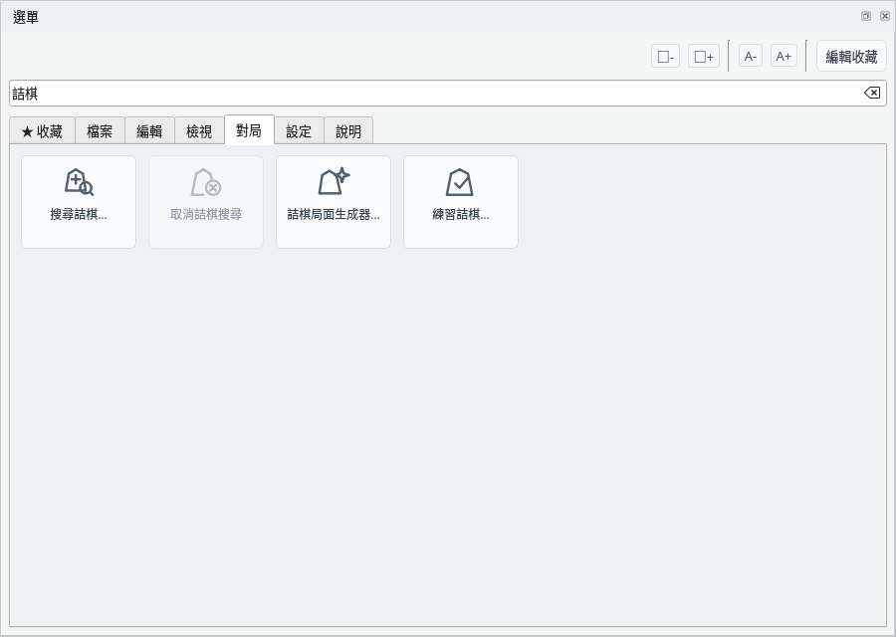
Task: Increase font size with A+ button
Action: point(784,56)
